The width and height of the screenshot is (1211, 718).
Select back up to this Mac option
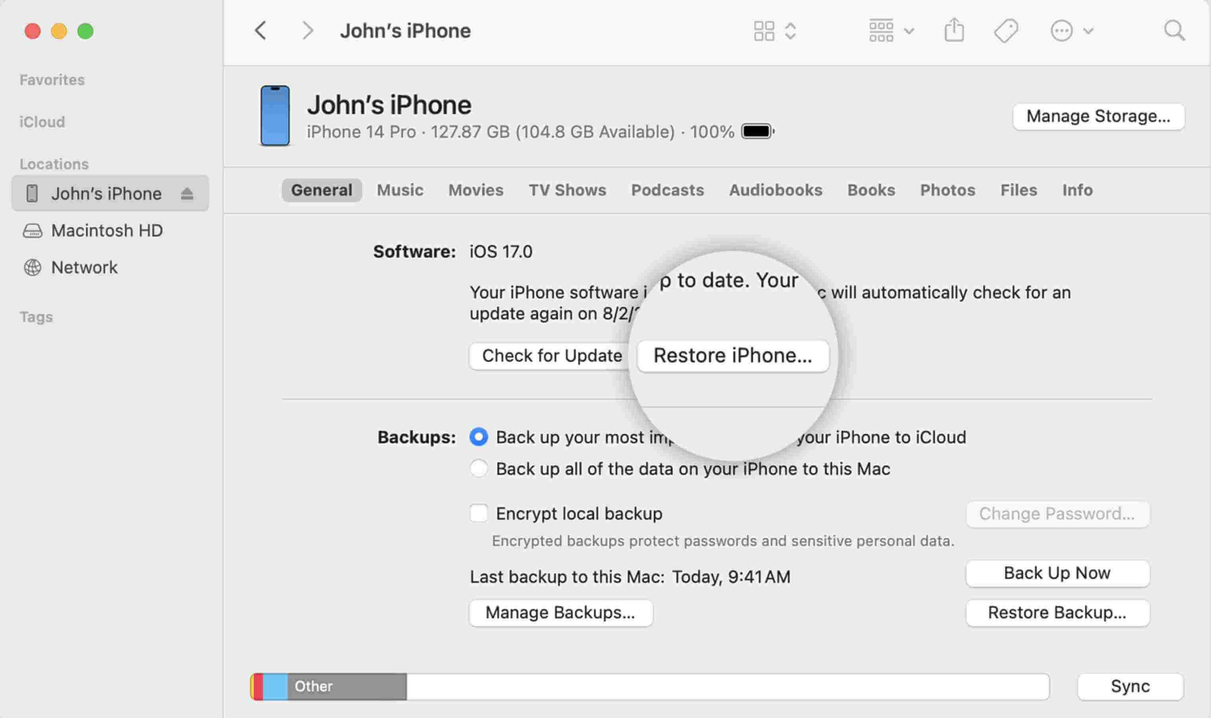[x=479, y=468]
